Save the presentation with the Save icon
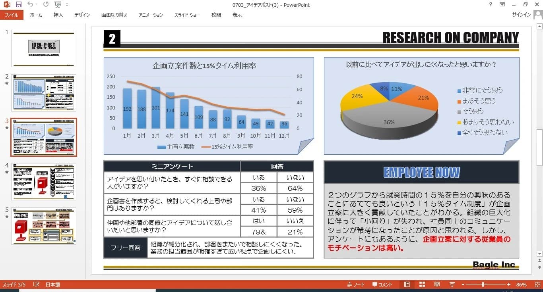This screenshot has width=543, height=292. tap(18, 4)
